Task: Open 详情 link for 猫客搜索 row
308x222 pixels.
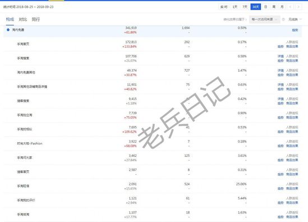Action: pos(281,99)
